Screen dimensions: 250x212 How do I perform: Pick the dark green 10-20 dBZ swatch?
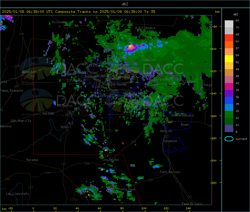click(229, 121)
